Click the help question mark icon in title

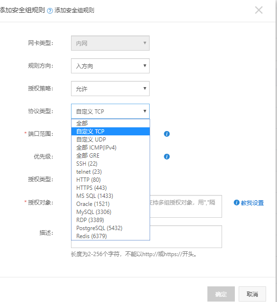click(x=50, y=11)
